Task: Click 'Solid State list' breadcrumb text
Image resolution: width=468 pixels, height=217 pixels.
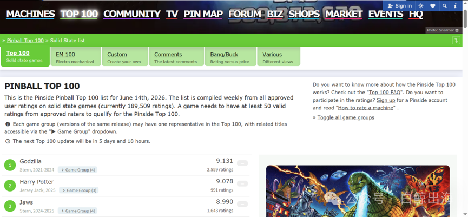Action: 68,40
